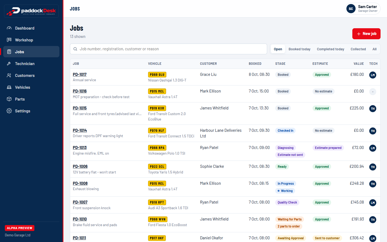Click TH tech avatar on PD-1006 row

pos(373,167)
